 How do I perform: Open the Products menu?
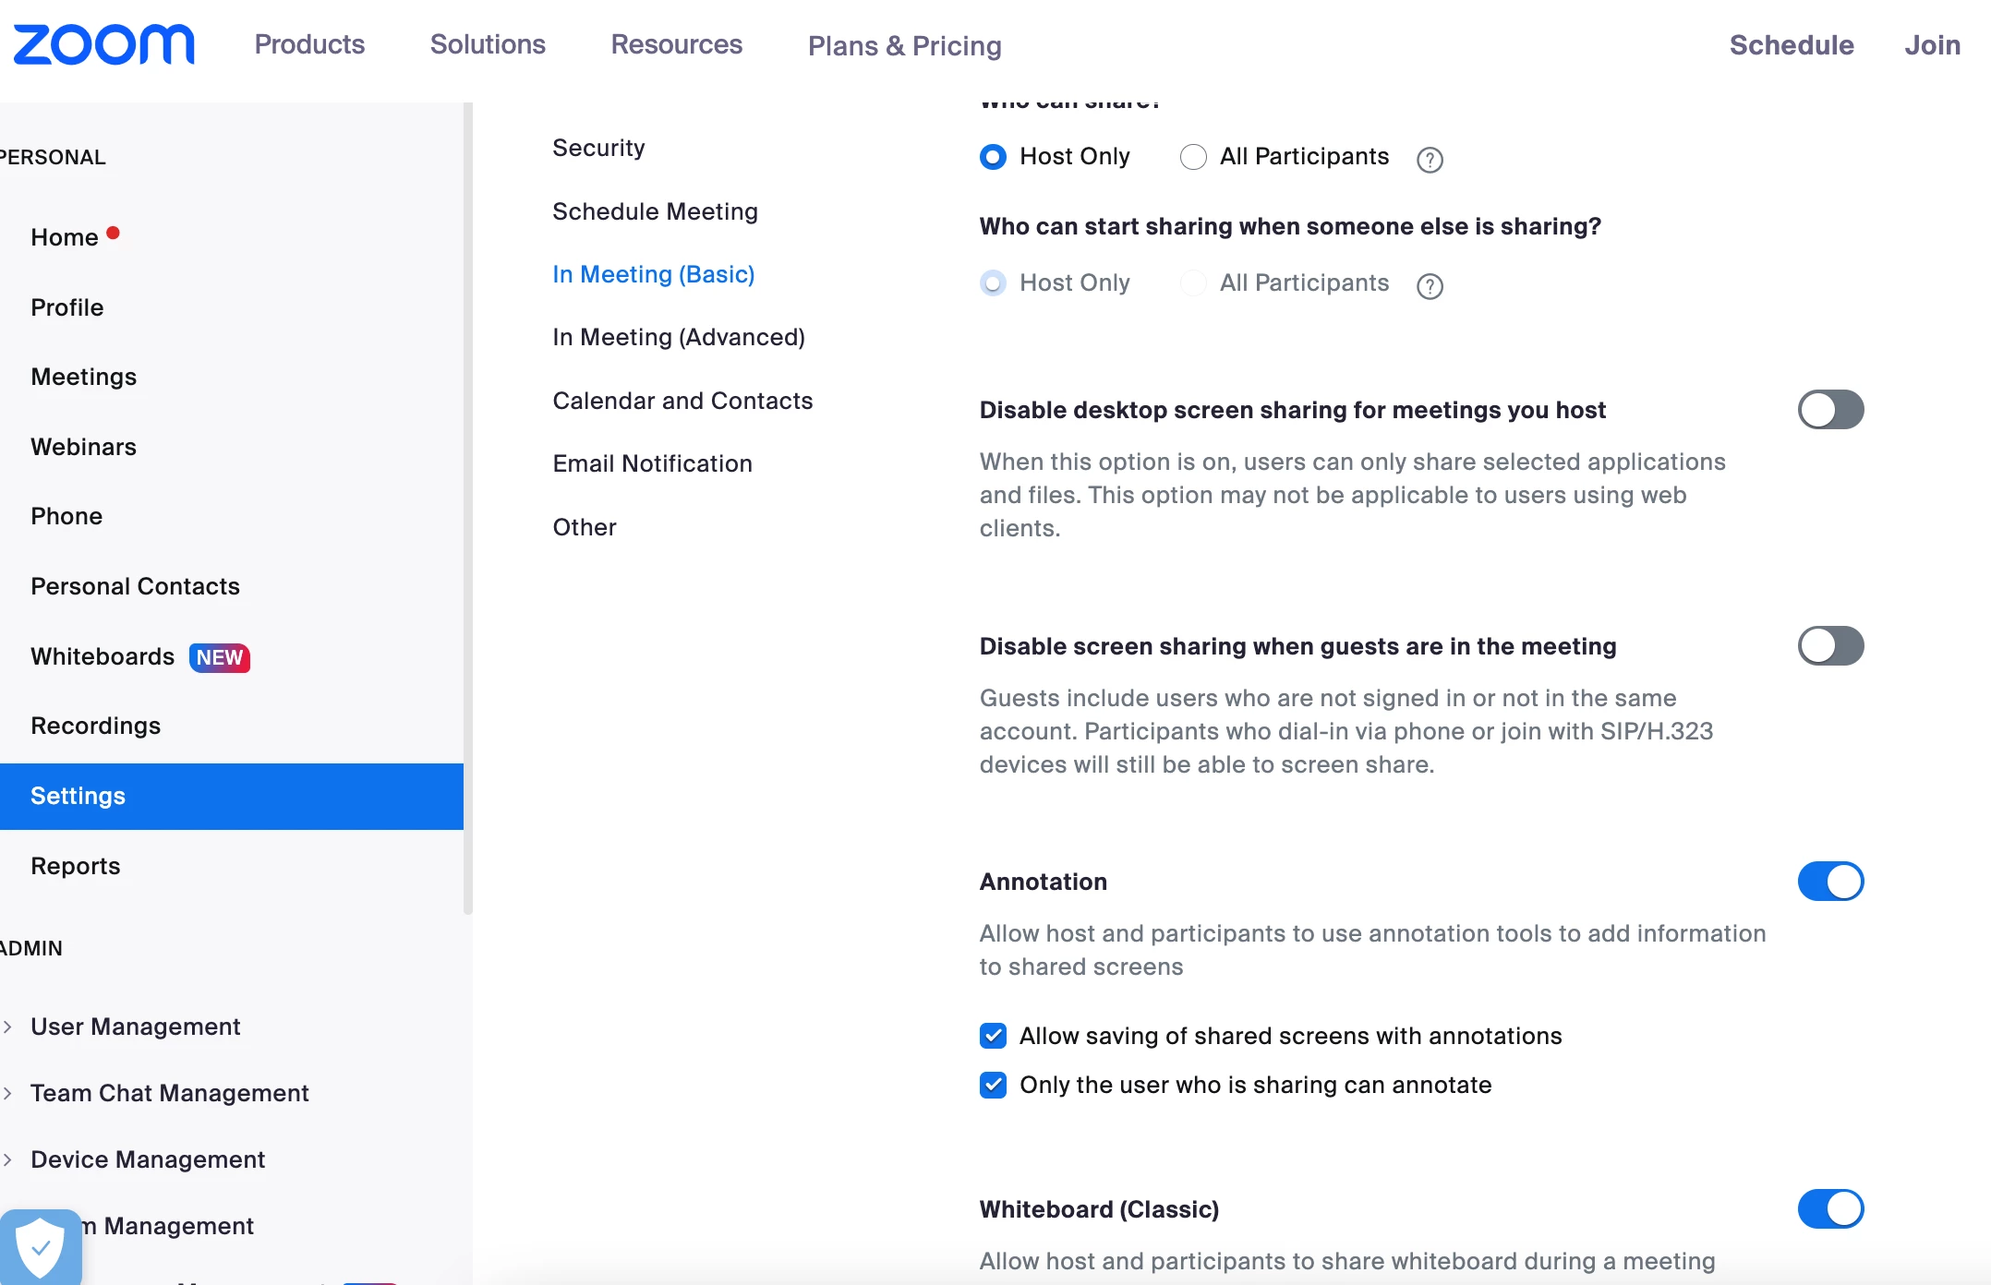309,44
